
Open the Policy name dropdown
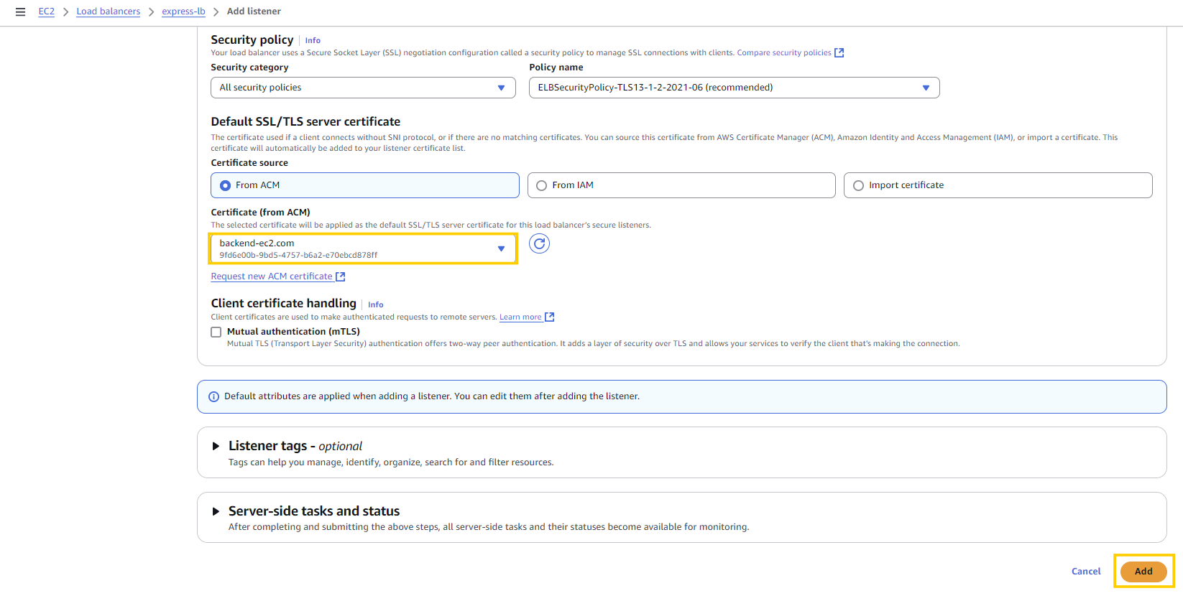point(734,88)
